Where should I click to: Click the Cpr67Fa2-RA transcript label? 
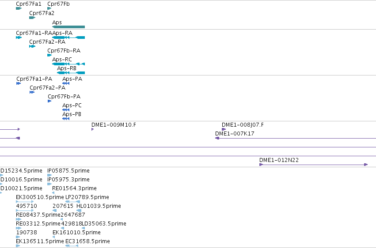[x=47, y=41]
